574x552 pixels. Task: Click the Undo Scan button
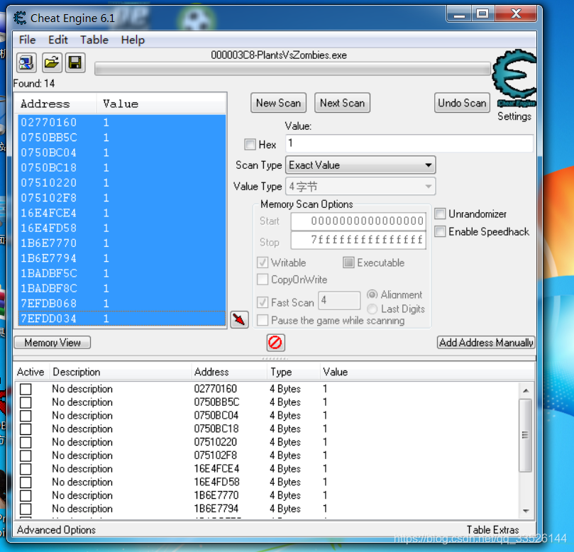(462, 103)
